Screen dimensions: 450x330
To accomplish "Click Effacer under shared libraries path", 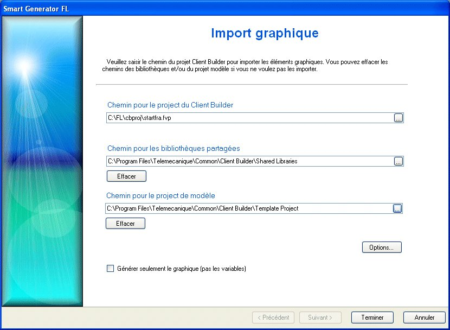I will coord(126,176).
